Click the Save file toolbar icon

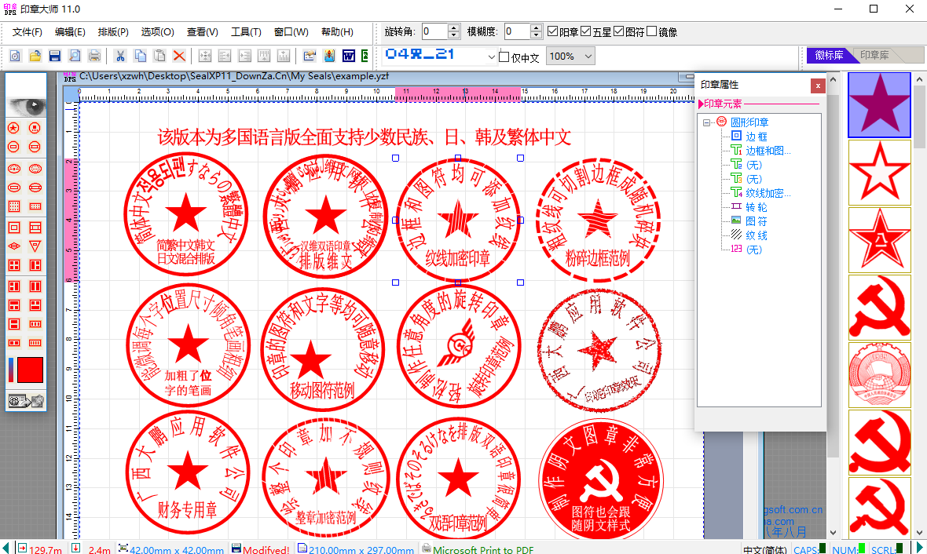(55, 56)
